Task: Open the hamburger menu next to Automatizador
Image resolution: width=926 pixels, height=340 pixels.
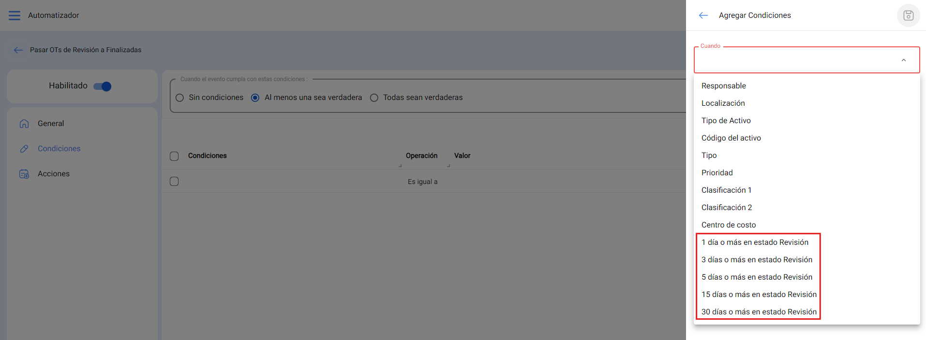Action: pos(15,15)
